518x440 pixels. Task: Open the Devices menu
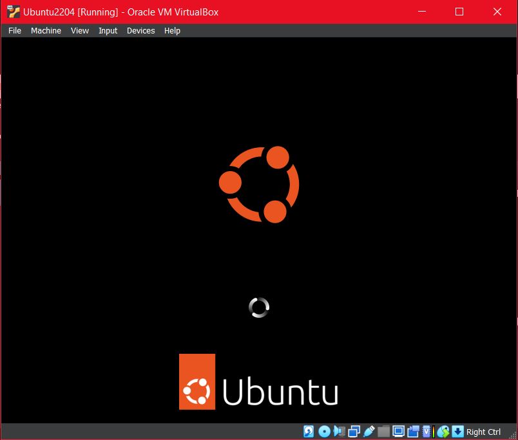pos(140,31)
